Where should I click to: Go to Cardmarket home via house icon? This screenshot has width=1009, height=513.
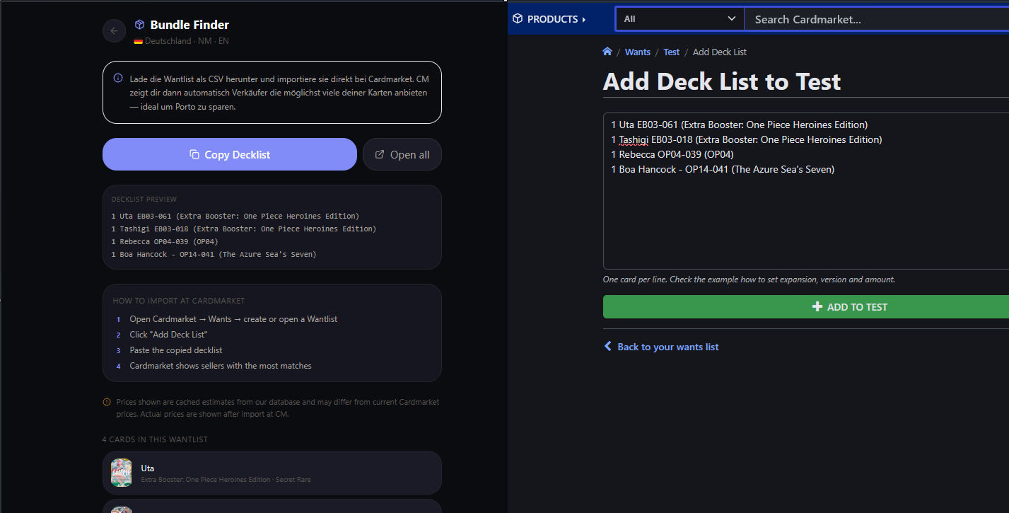click(607, 52)
